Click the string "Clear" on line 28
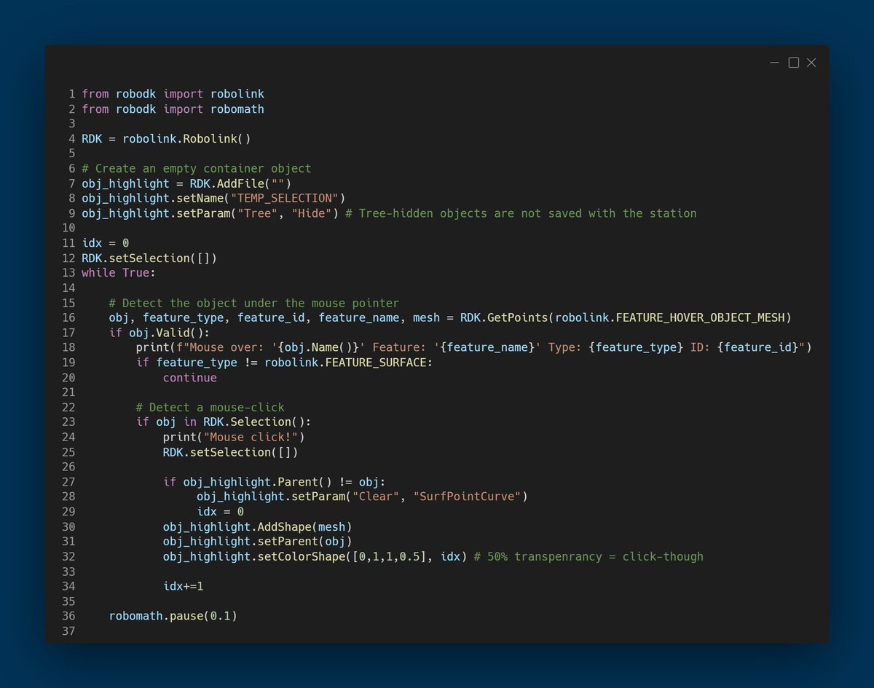The height and width of the screenshot is (688, 874). point(375,497)
